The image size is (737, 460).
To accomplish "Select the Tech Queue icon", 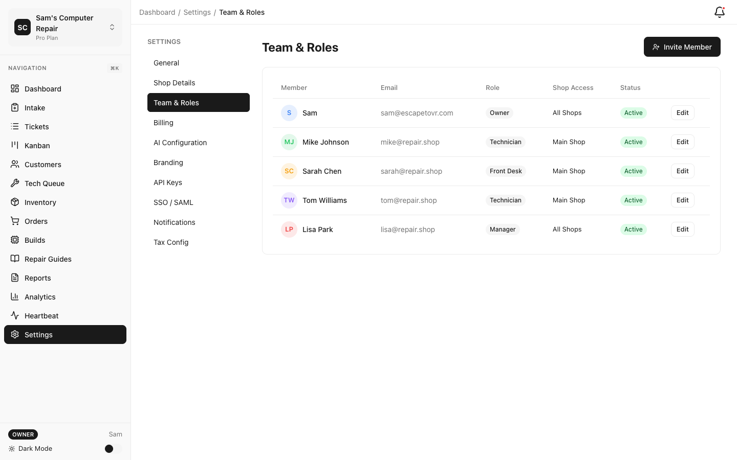I will 15,183.
